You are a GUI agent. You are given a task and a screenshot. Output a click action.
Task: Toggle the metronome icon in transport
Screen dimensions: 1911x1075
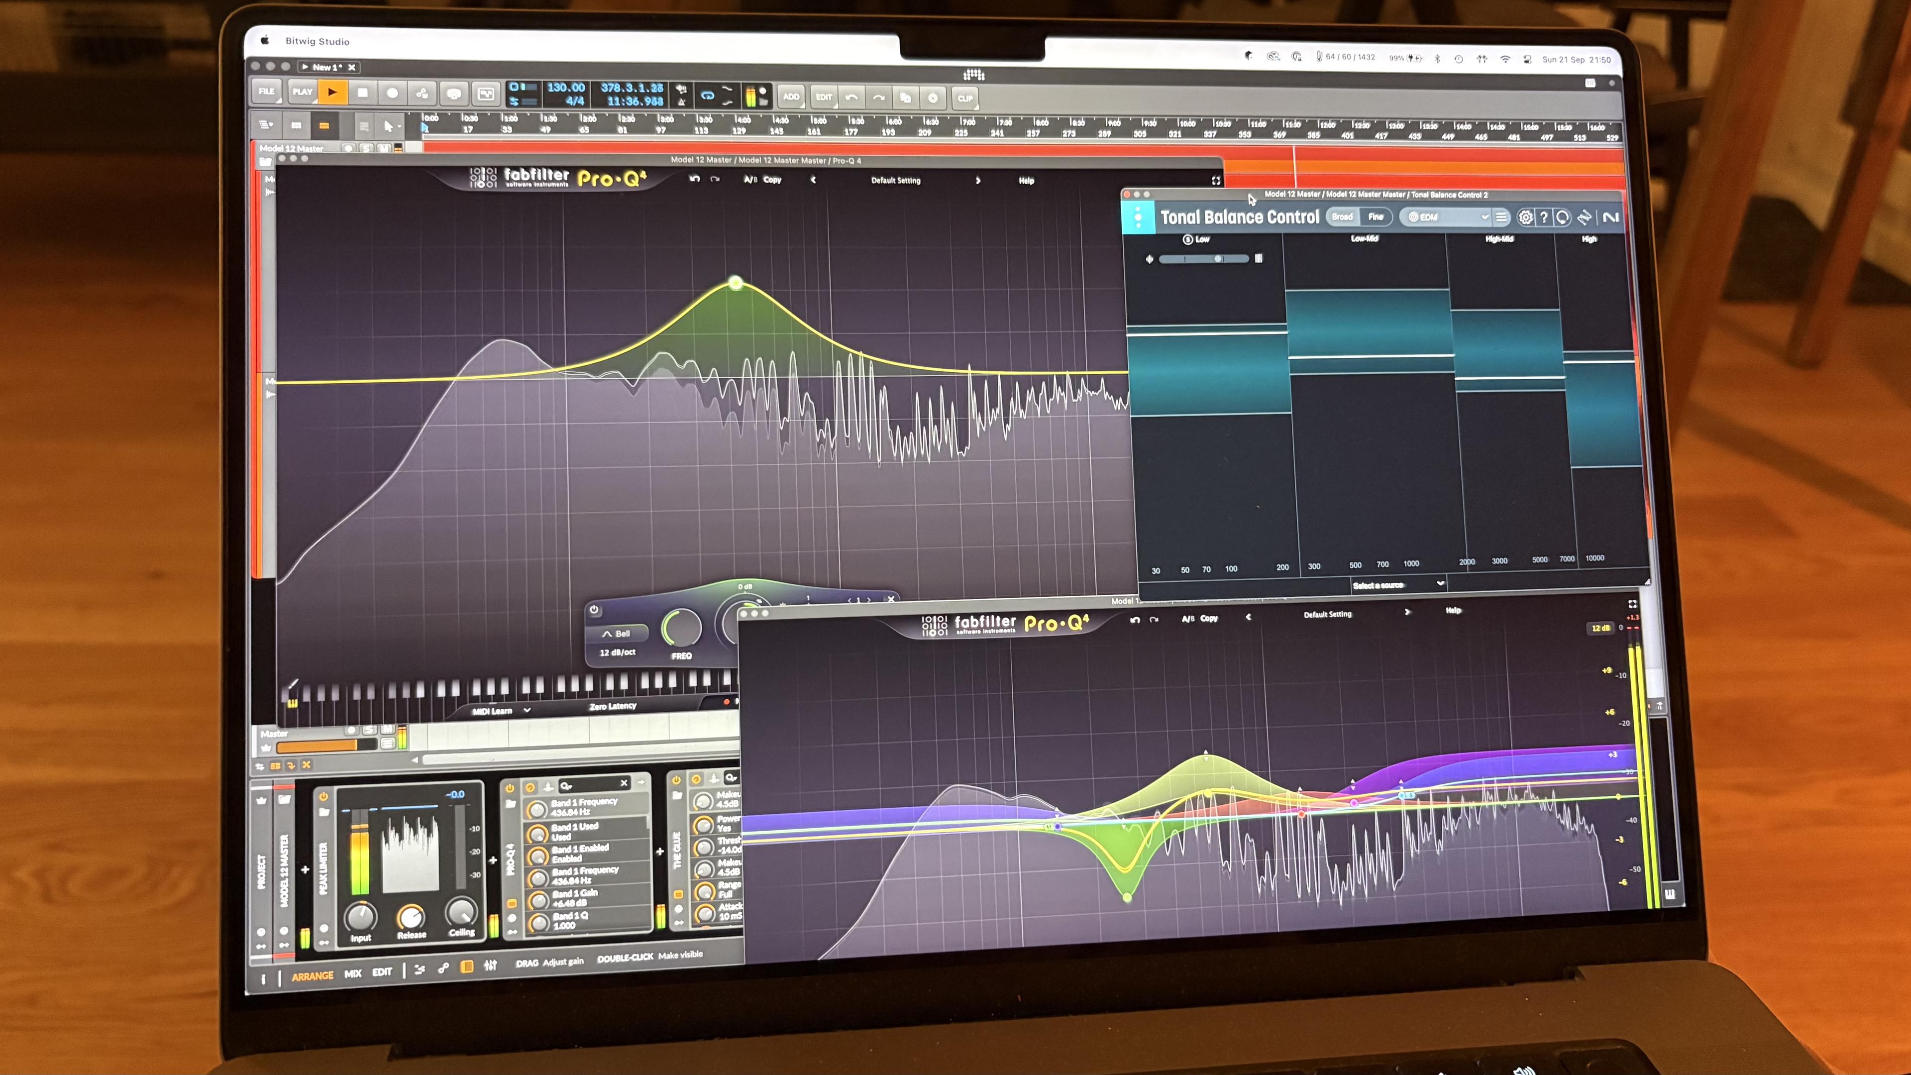[x=681, y=102]
